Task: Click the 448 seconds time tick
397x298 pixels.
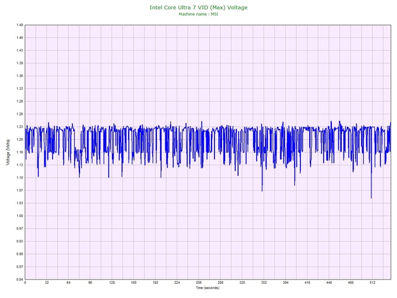Action: (329, 283)
